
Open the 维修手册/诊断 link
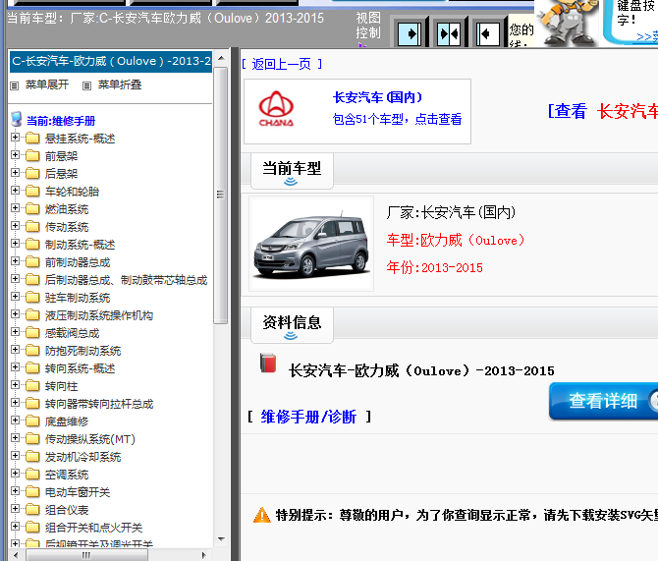pyautogui.click(x=308, y=417)
